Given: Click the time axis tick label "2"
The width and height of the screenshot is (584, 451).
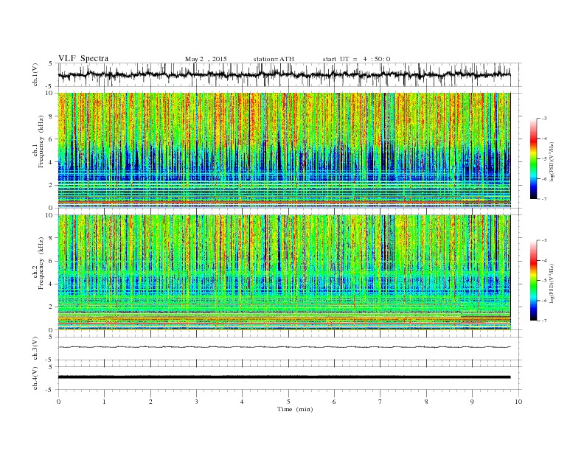Looking at the screenshot, I should click(x=150, y=402).
